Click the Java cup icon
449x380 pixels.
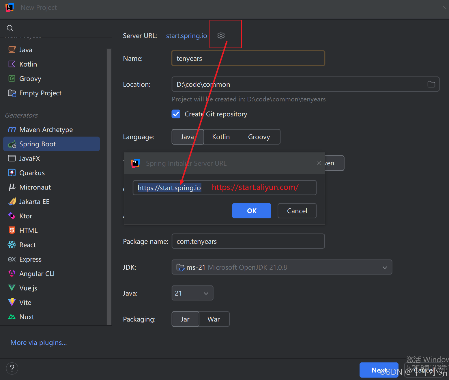click(x=12, y=50)
